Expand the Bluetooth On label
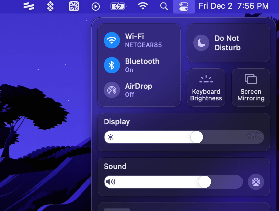The image size is (279, 211). tap(142, 65)
